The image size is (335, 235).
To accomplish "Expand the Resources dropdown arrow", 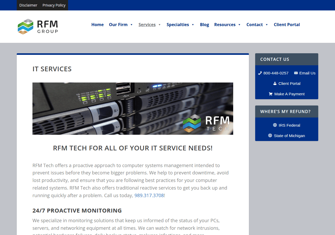I will coord(239,25).
